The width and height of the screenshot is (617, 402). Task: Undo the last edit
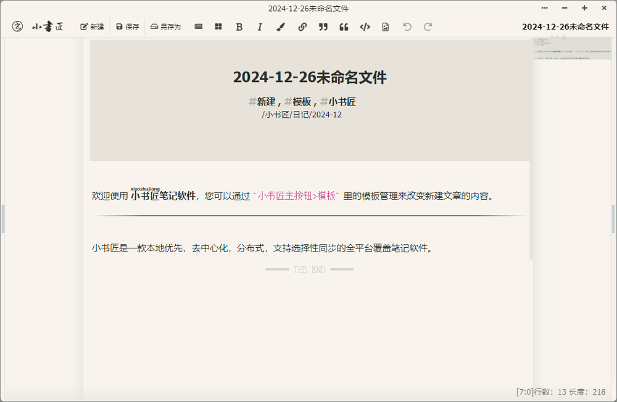[407, 27]
